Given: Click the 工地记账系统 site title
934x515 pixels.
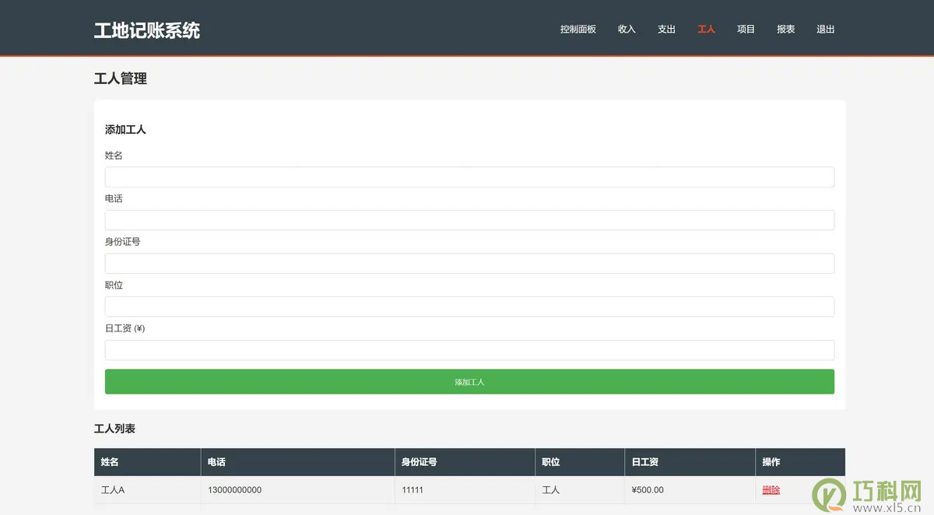Looking at the screenshot, I should 147,30.
